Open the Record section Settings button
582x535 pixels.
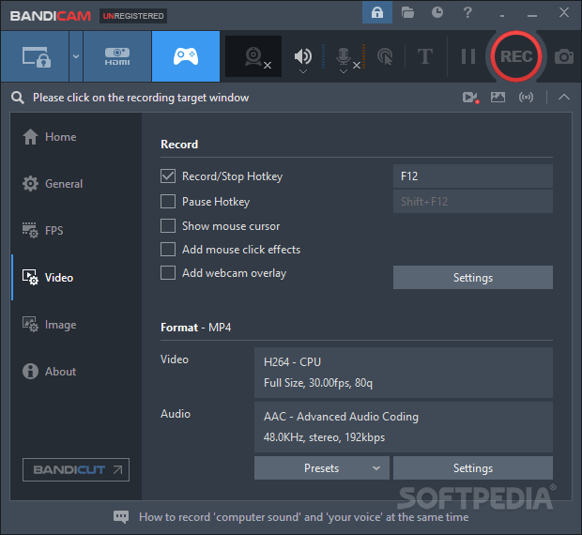(x=473, y=278)
